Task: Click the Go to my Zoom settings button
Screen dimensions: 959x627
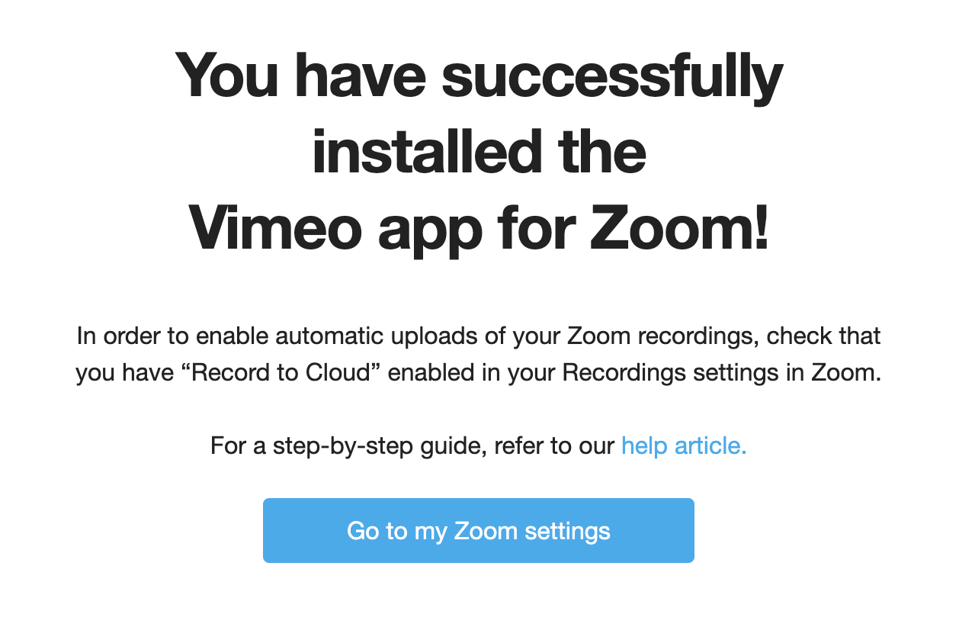Action: coord(478,531)
